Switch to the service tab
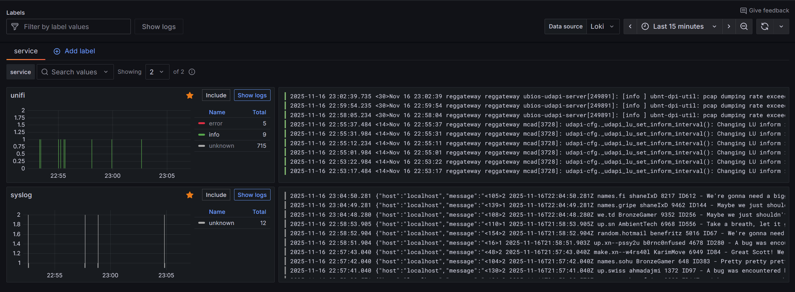This screenshot has height=292, width=795. coord(26,51)
